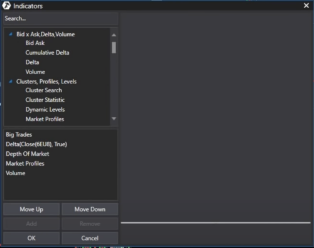Click the Move Up button

point(31,209)
